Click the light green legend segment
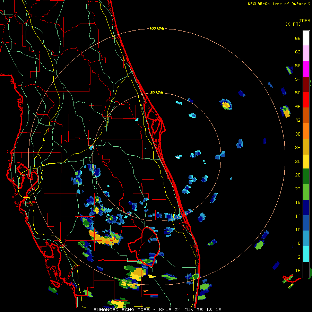Viewport: 312px width, 312px height. click(x=306, y=192)
